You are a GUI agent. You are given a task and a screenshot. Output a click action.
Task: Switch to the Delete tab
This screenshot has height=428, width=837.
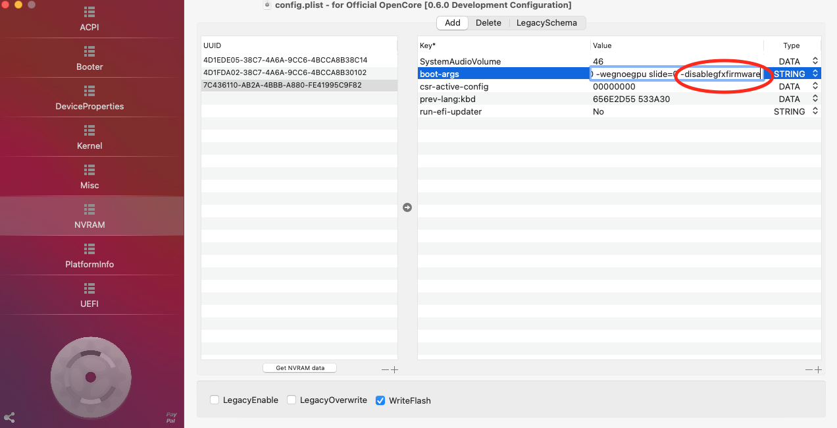point(488,22)
